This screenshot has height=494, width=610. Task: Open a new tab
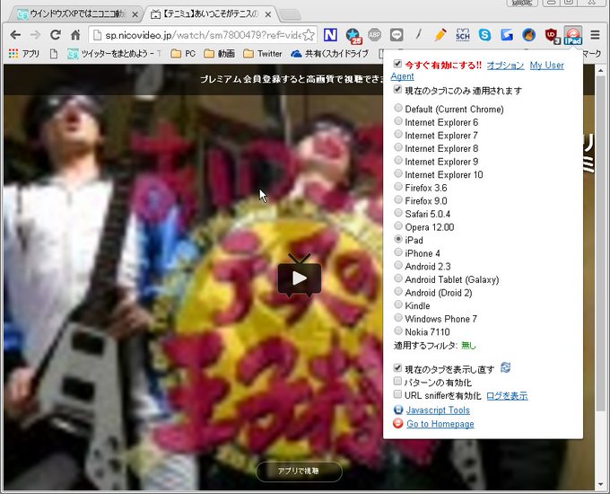click(x=291, y=14)
